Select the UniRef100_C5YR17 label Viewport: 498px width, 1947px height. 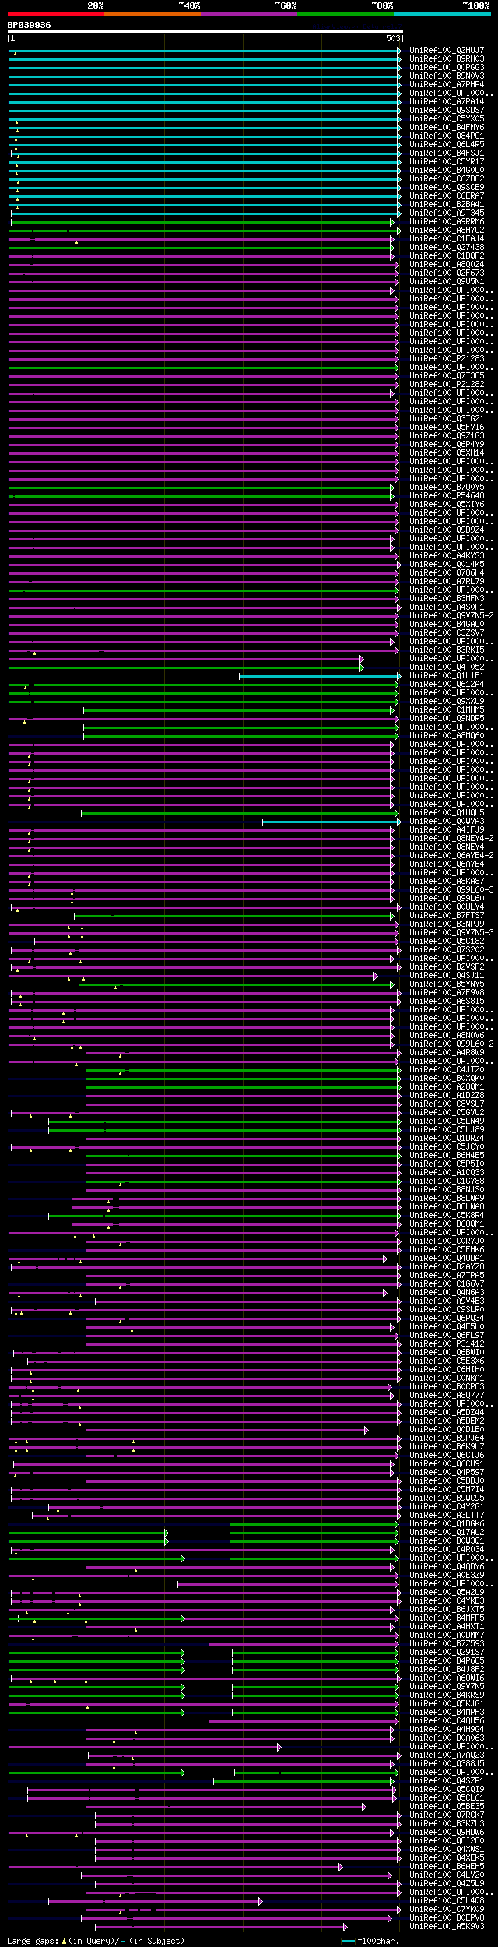pos(447,162)
